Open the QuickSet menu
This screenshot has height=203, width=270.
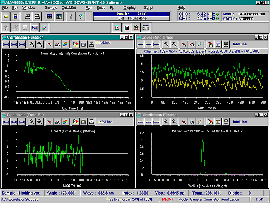[x=69, y=8]
